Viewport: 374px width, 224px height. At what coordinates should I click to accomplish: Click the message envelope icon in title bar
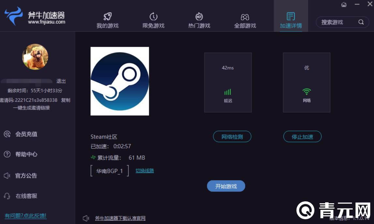344,5
